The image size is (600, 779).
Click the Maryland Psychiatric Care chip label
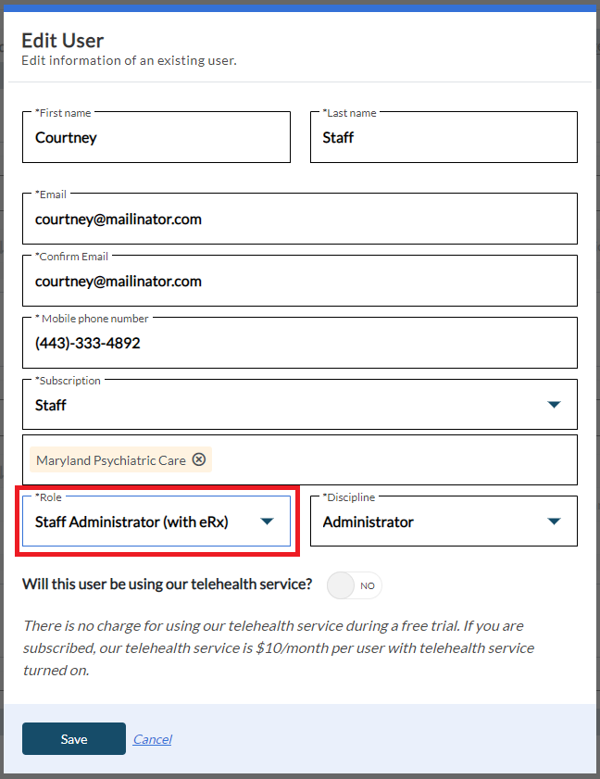[111, 459]
